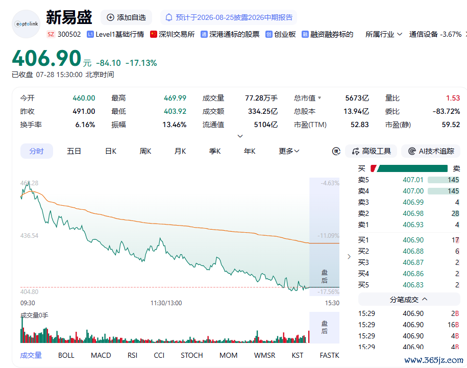Open the AI技术追踪 button
This screenshot has width=467, height=368.
431,151
